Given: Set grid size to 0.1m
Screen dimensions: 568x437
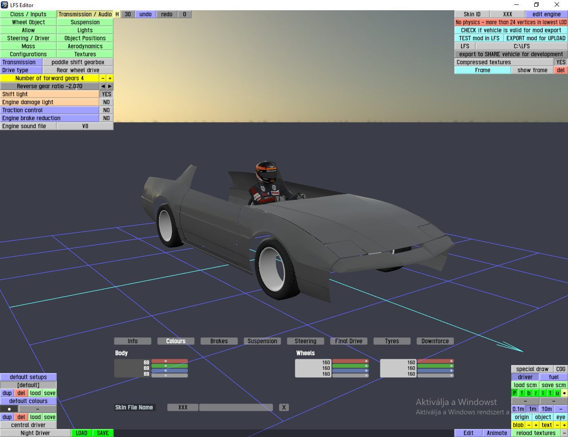Looking at the screenshot, I should click(518, 409).
